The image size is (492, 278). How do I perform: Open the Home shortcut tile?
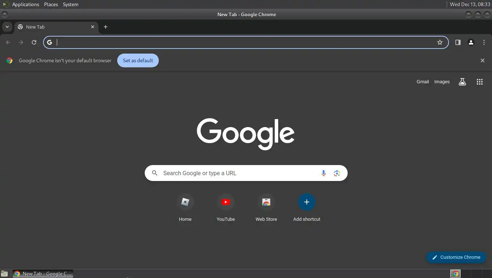tap(185, 208)
